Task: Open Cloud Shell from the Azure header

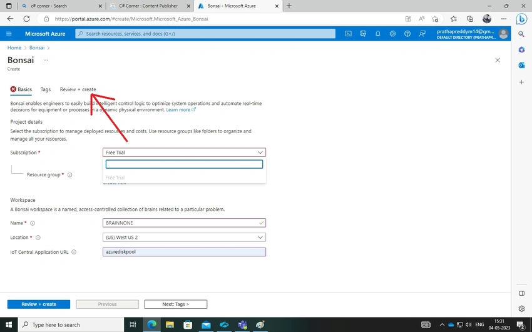Action: [x=348, y=34]
